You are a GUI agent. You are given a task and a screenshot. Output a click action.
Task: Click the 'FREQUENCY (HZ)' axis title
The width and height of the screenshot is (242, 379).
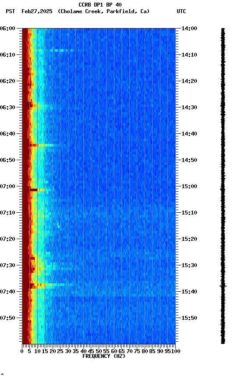104,357
